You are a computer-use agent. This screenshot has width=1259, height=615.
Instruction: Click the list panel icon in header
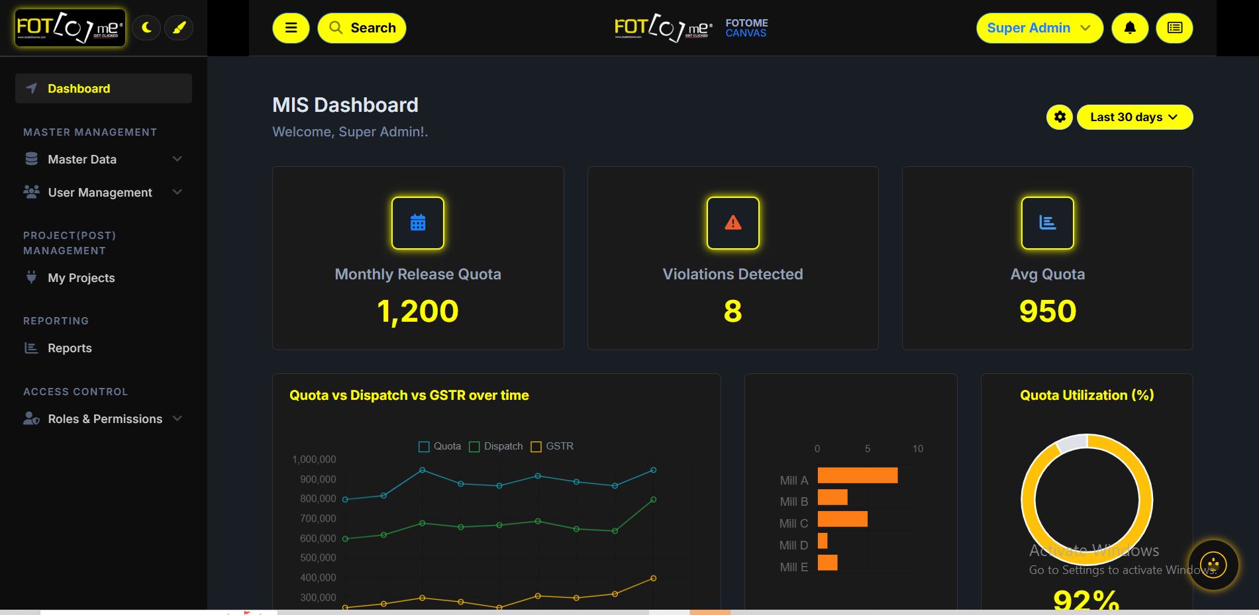click(1174, 28)
